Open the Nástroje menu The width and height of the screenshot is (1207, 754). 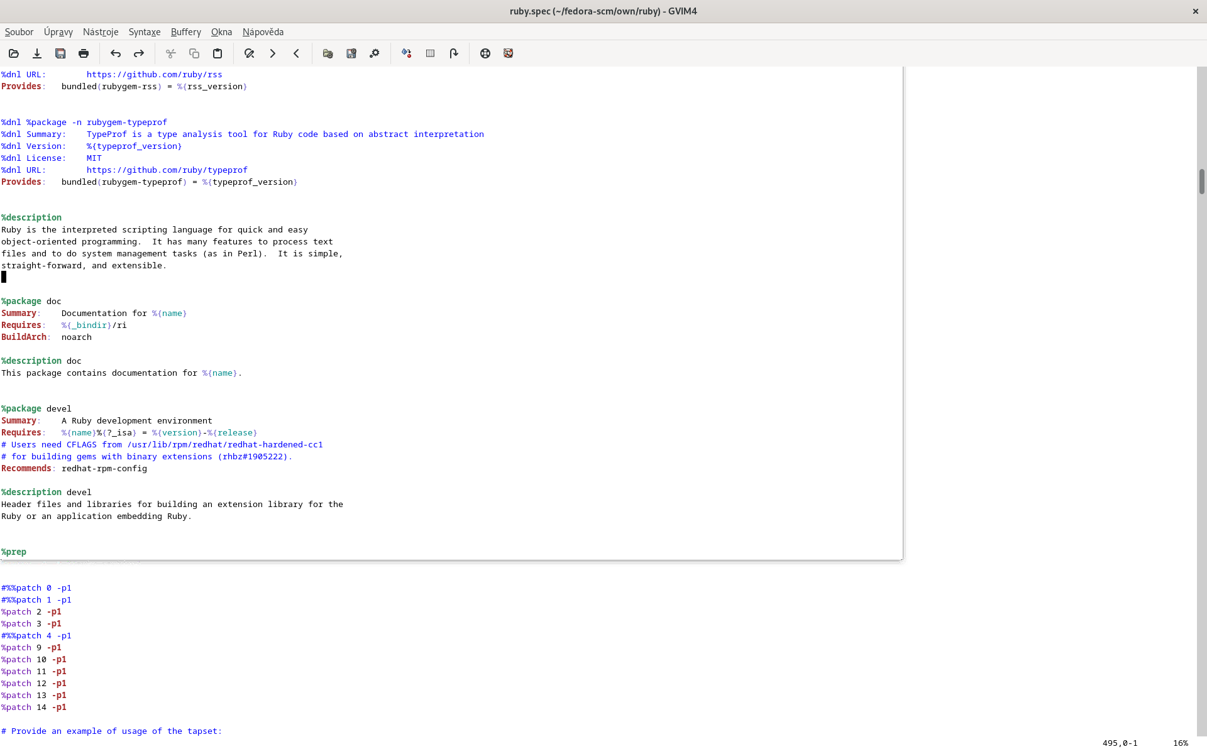[101, 32]
